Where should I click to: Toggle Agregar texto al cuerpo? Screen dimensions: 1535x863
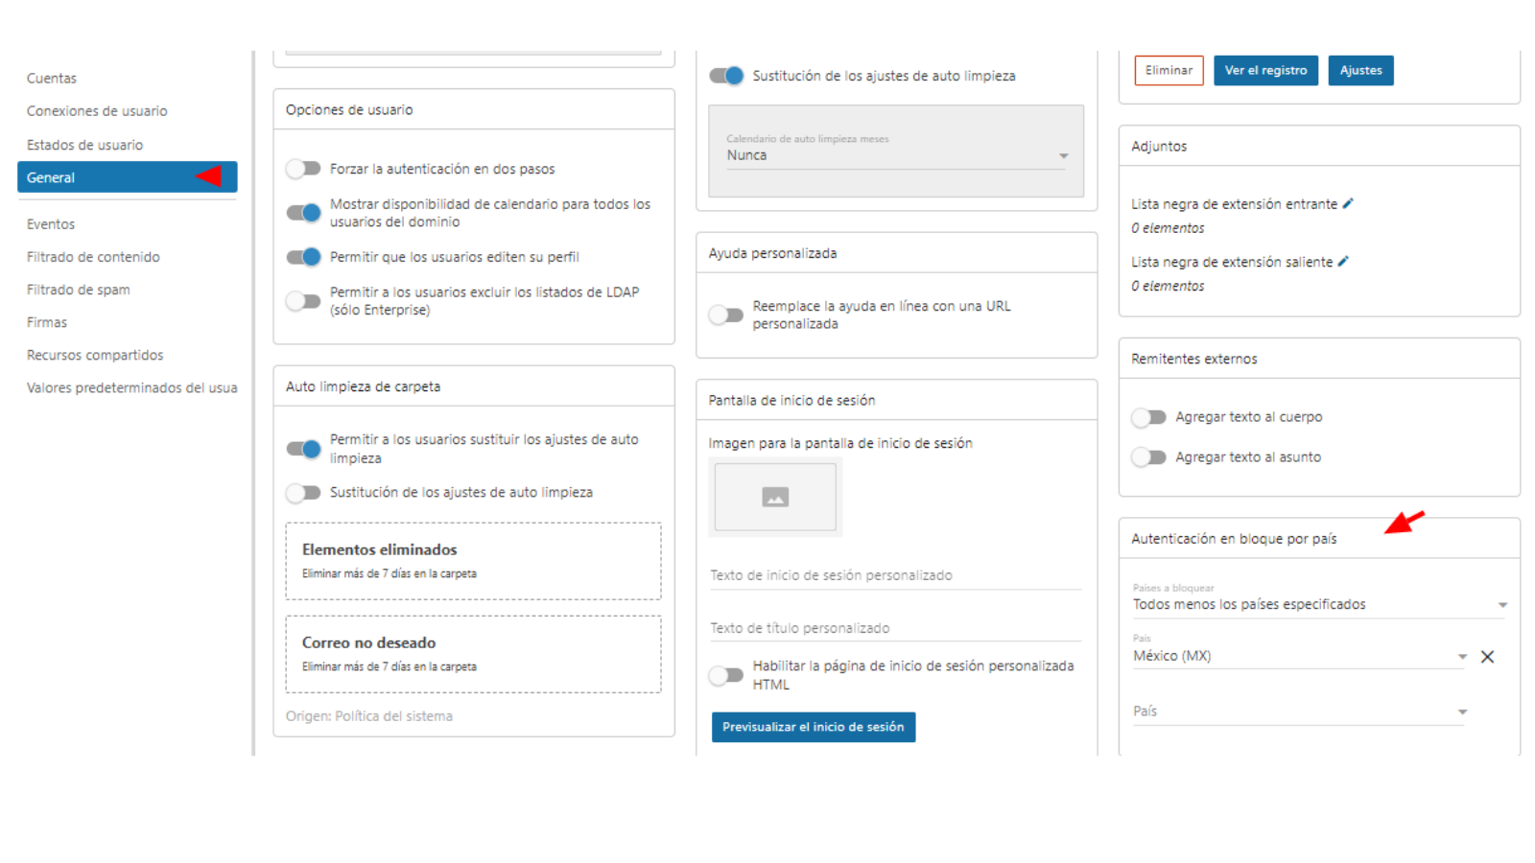(1148, 417)
